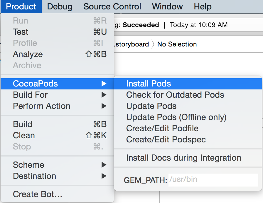263x203 pixels.
Task: Click the GEM_PATH text field
Action: click(x=213, y=179)
